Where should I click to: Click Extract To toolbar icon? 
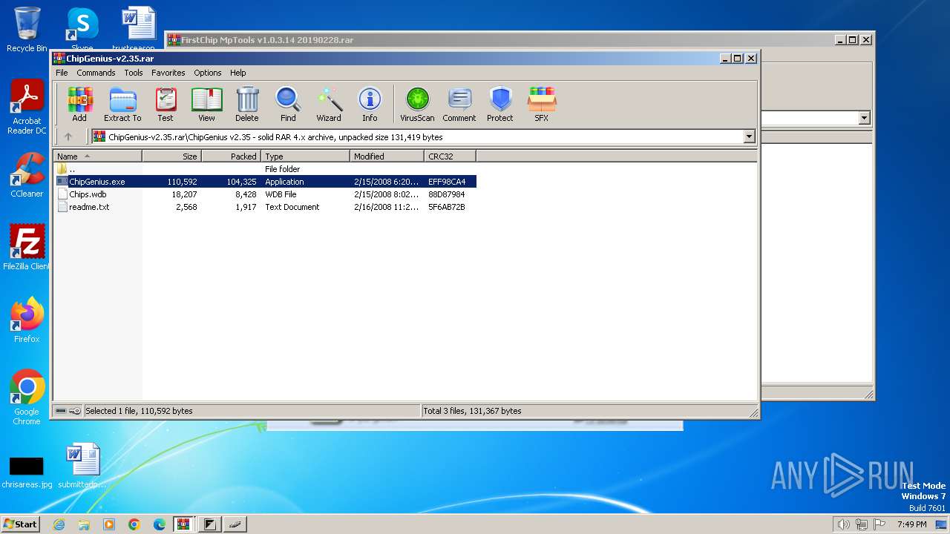(122, 104)
